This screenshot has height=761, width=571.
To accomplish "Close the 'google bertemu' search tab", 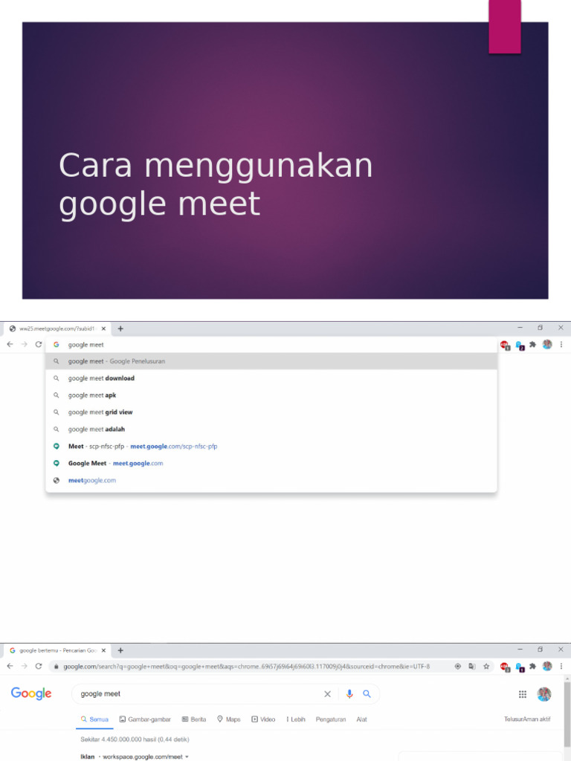I will [x=103, y=650].
